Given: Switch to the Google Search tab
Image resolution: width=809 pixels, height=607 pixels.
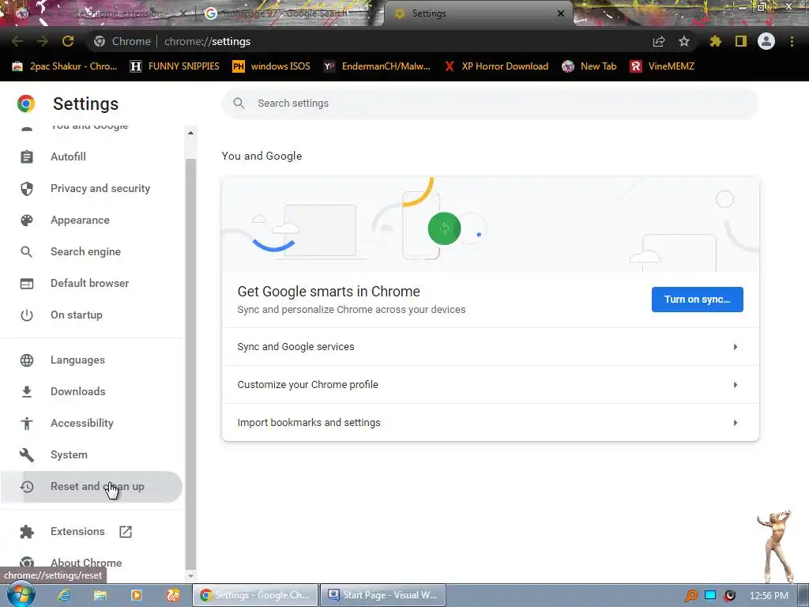Looking at the screenshot, I should (x=290, y=14).
